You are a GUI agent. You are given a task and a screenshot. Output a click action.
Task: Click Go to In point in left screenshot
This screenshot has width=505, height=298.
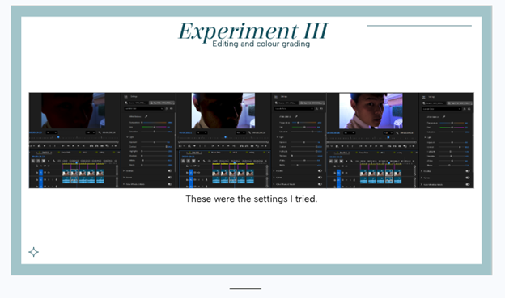[x=63, y=146]
